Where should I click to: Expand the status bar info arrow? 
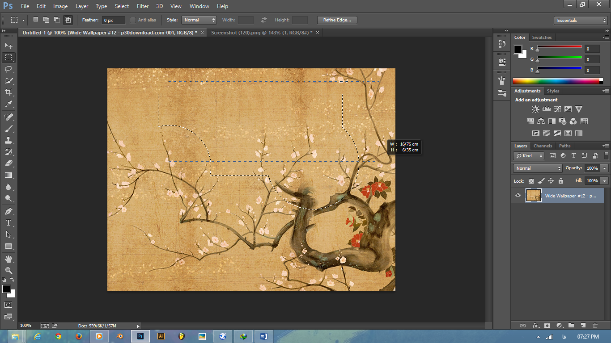pos(138,326)
